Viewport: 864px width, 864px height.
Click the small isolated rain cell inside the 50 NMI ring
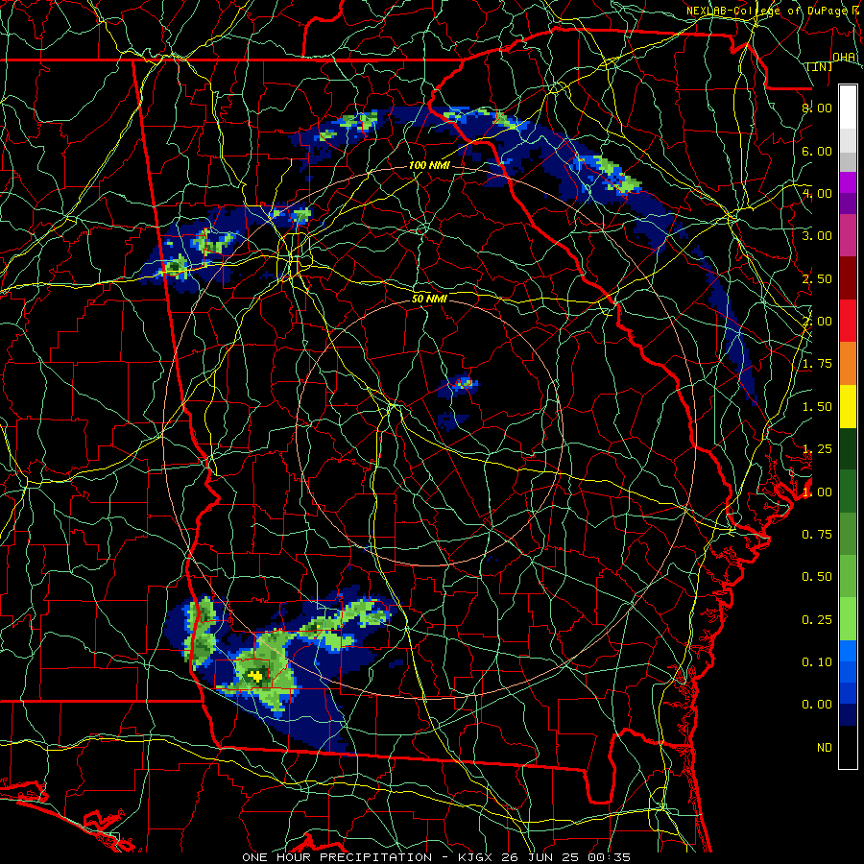point(460,385)
